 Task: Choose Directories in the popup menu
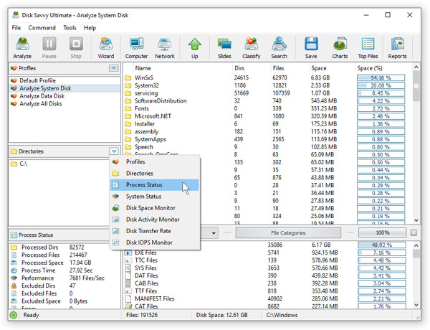click(155, 173)
